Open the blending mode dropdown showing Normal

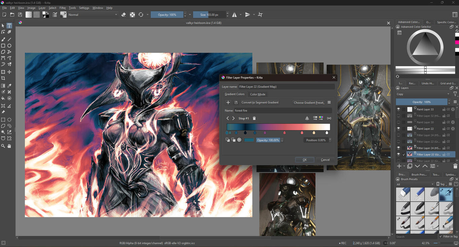[x=93, y=15]
